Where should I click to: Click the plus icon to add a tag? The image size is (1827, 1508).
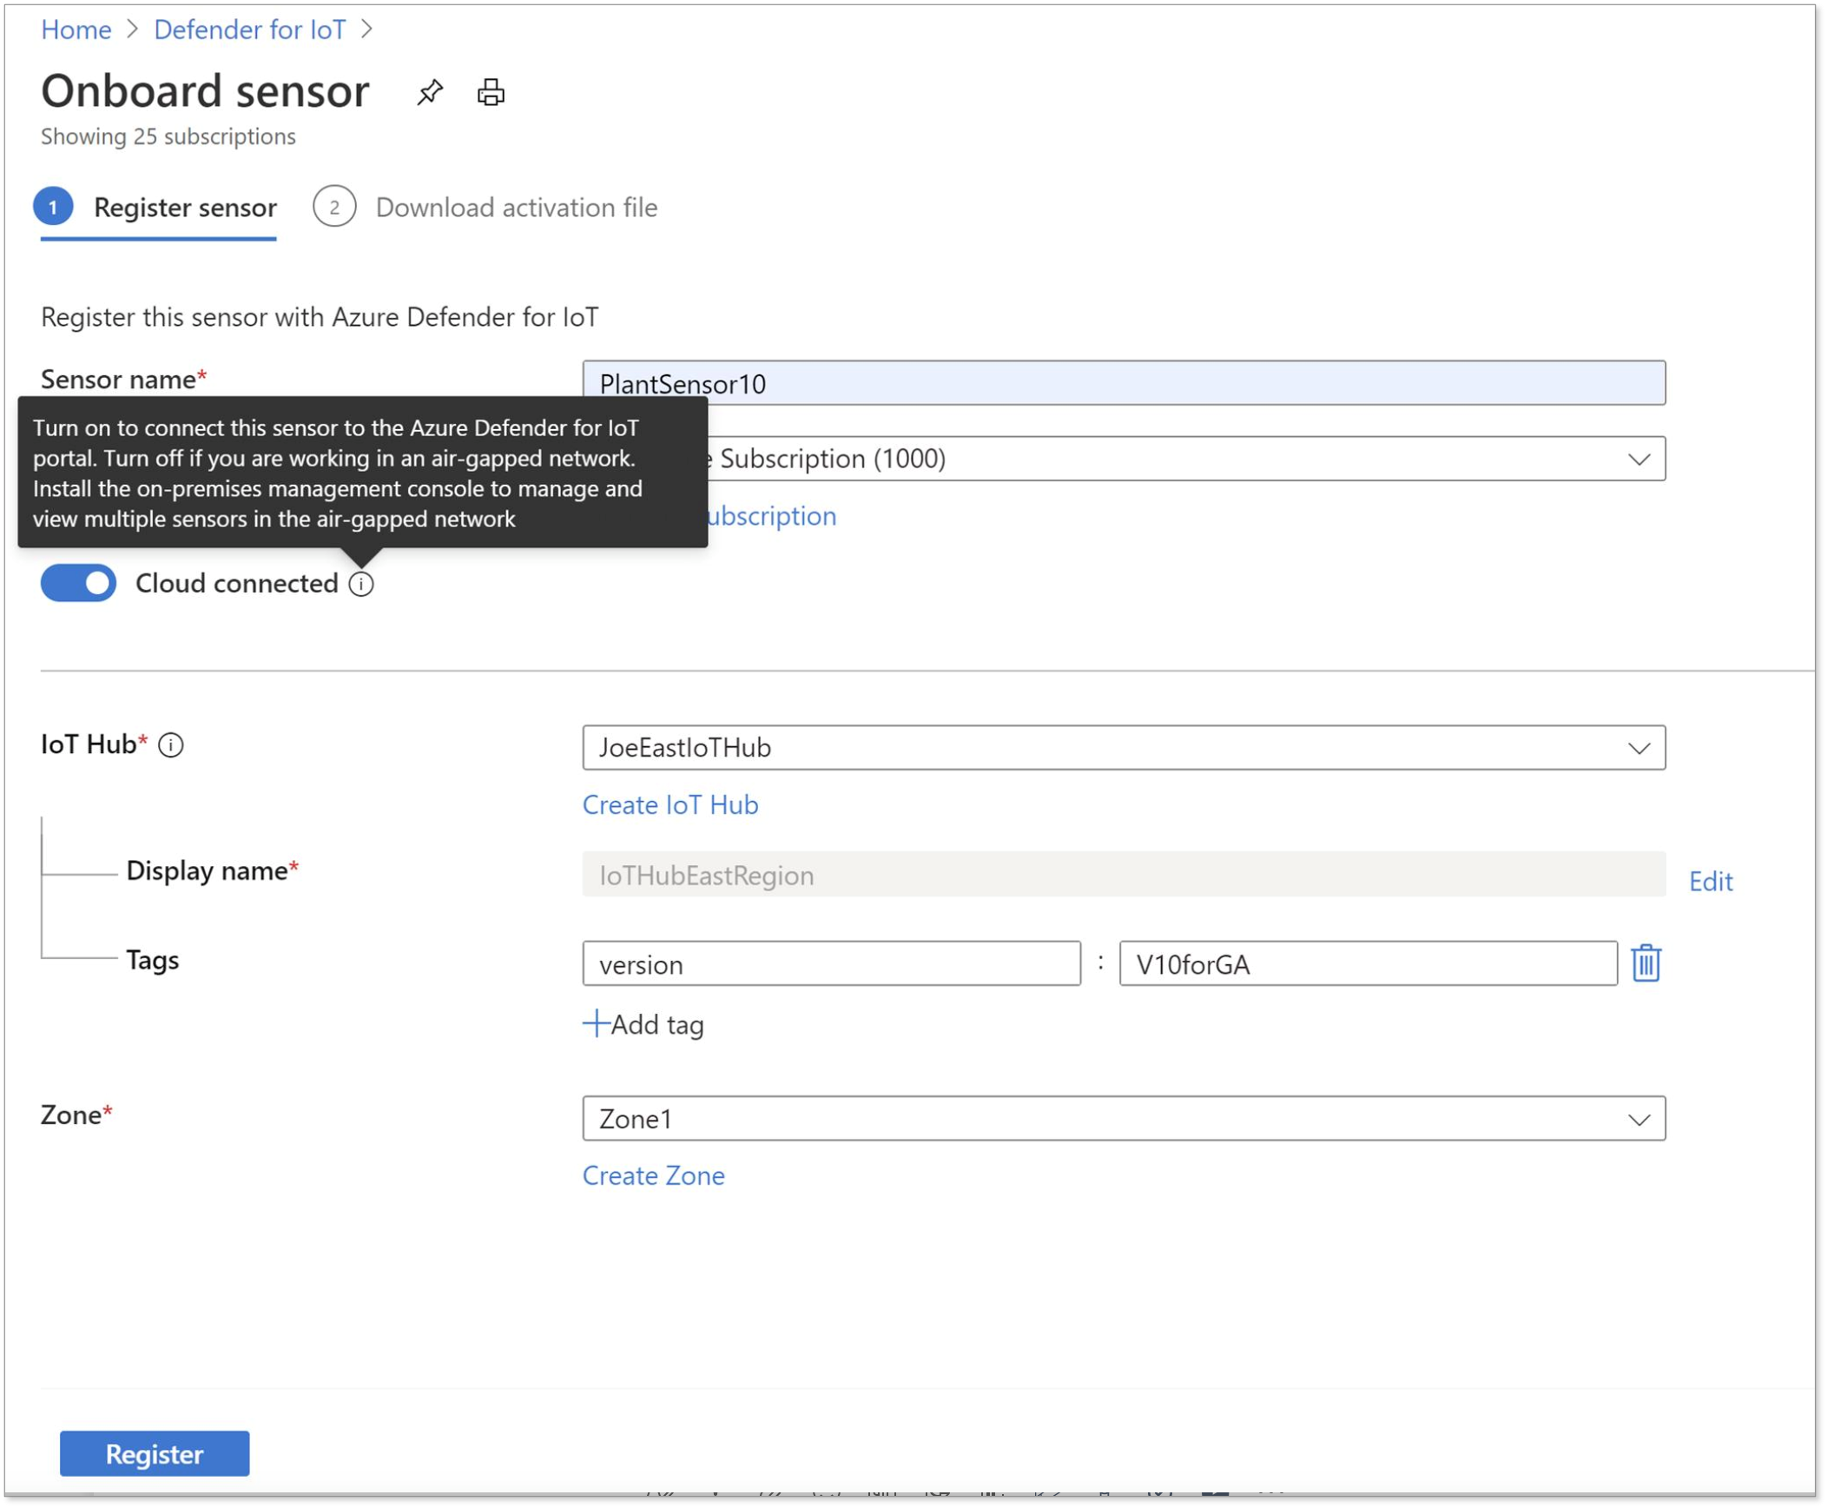[596, 1024]
